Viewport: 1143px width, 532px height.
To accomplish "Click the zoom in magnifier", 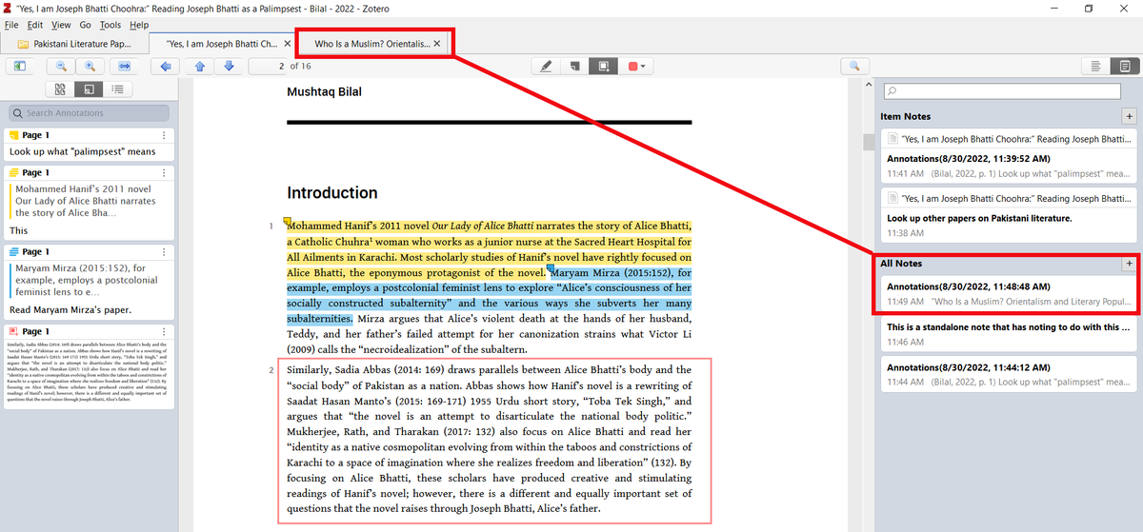I will click(90, 67).
